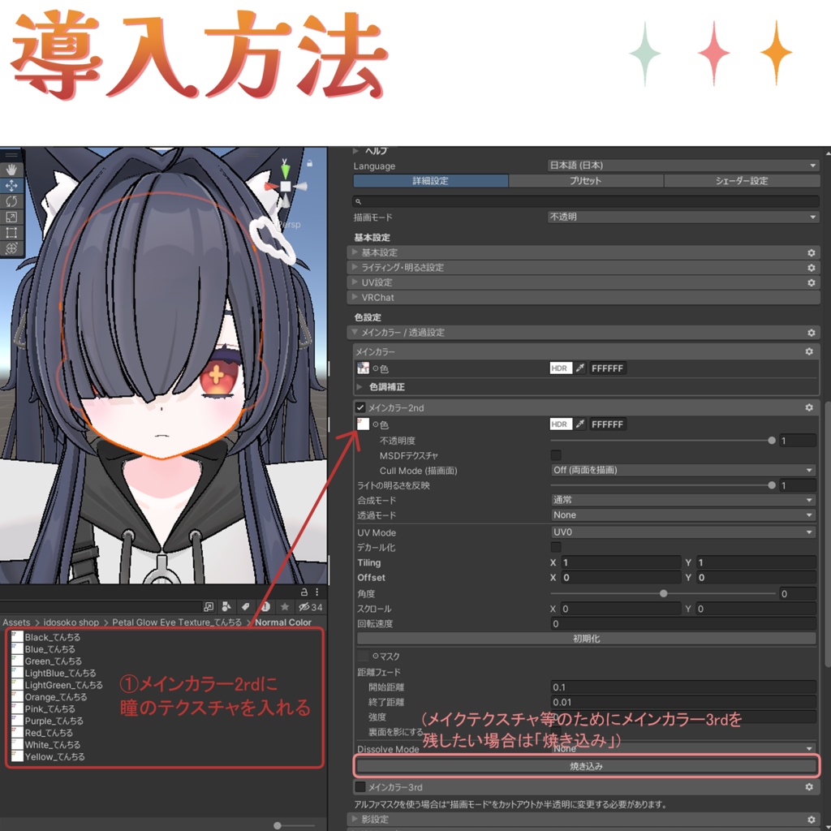Click the Project panel lock icon

304,592
